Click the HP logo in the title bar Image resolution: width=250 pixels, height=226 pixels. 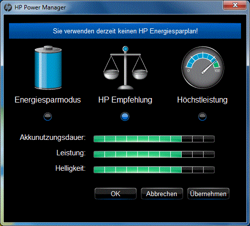coord(7,7)
